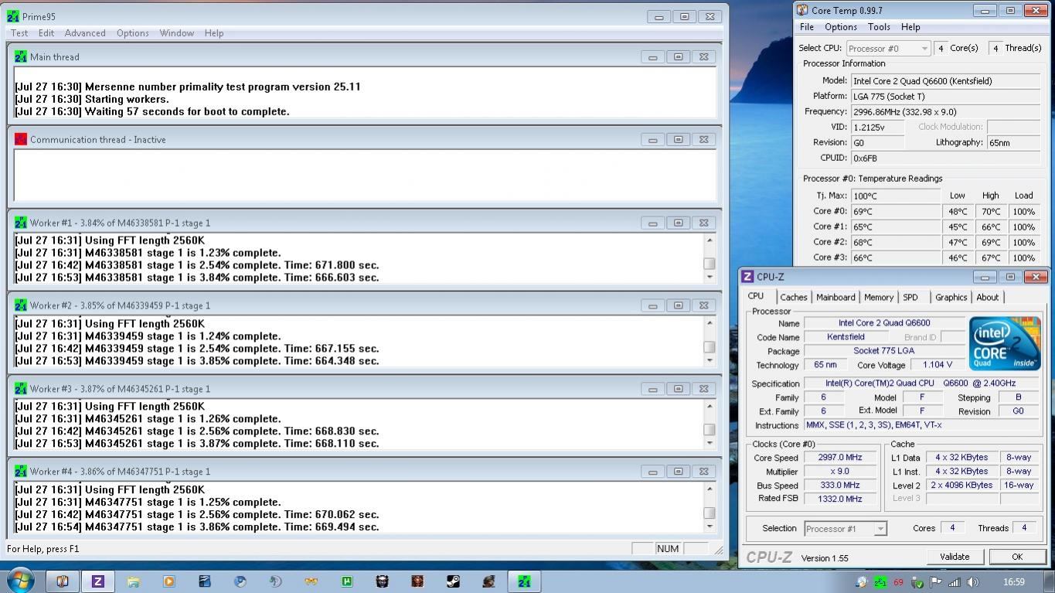Click Core #0 temperature 69°C reading
This screenshot has height=593, width=1055.
(895, 211)
